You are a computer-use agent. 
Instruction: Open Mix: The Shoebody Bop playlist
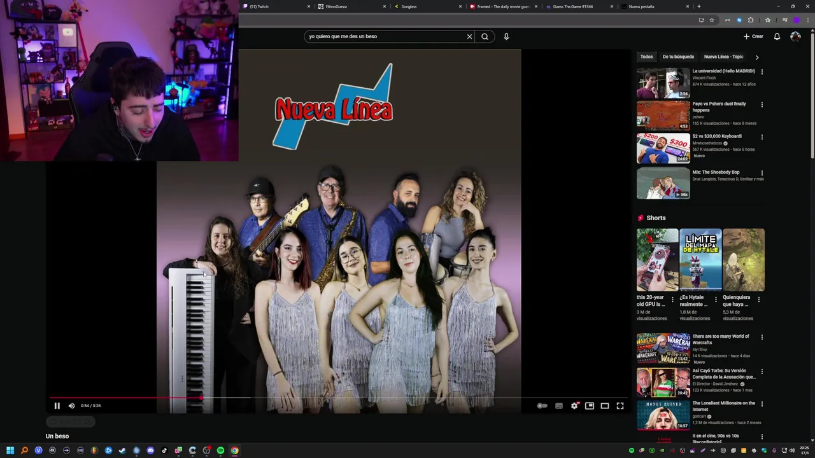[x=663, y=184]
